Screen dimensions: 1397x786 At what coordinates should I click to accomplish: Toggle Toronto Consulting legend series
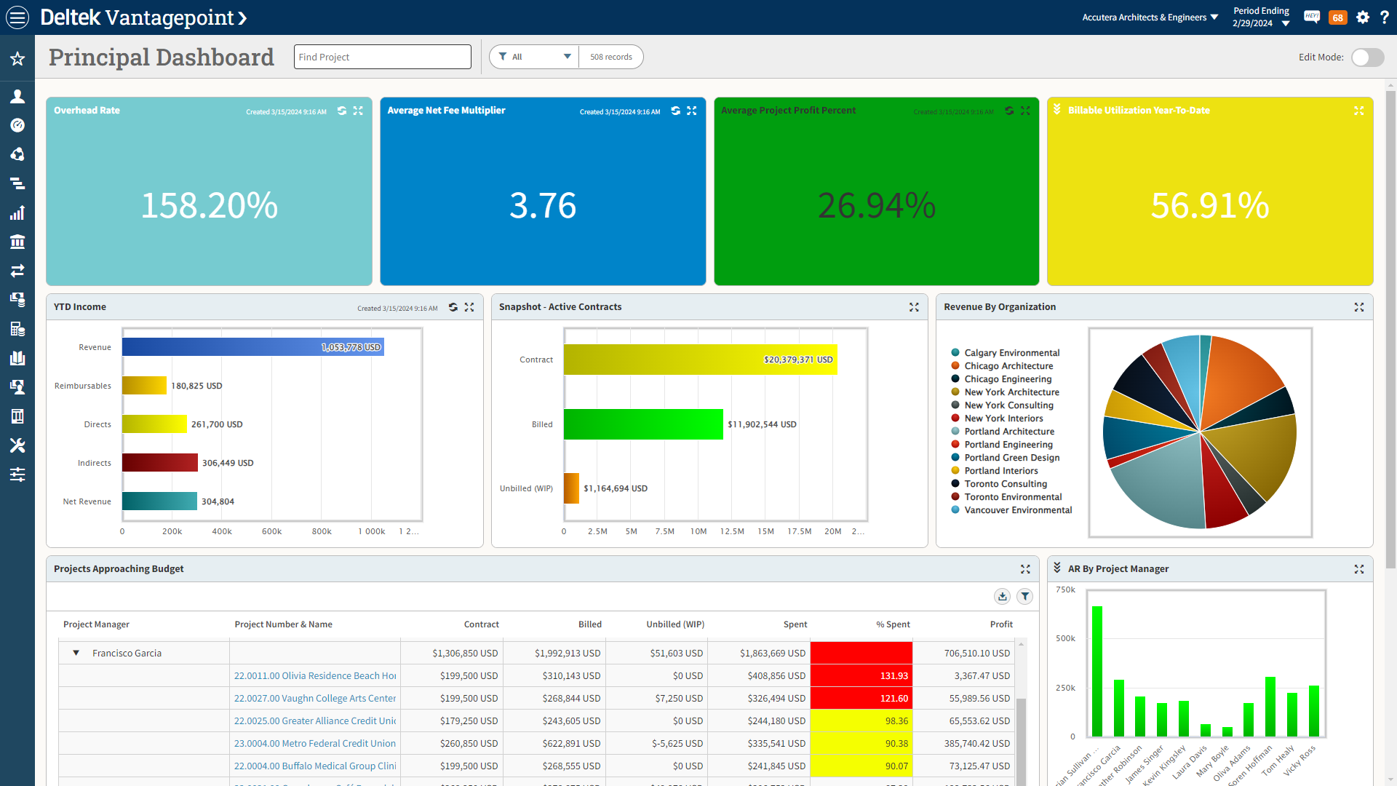1006,484
